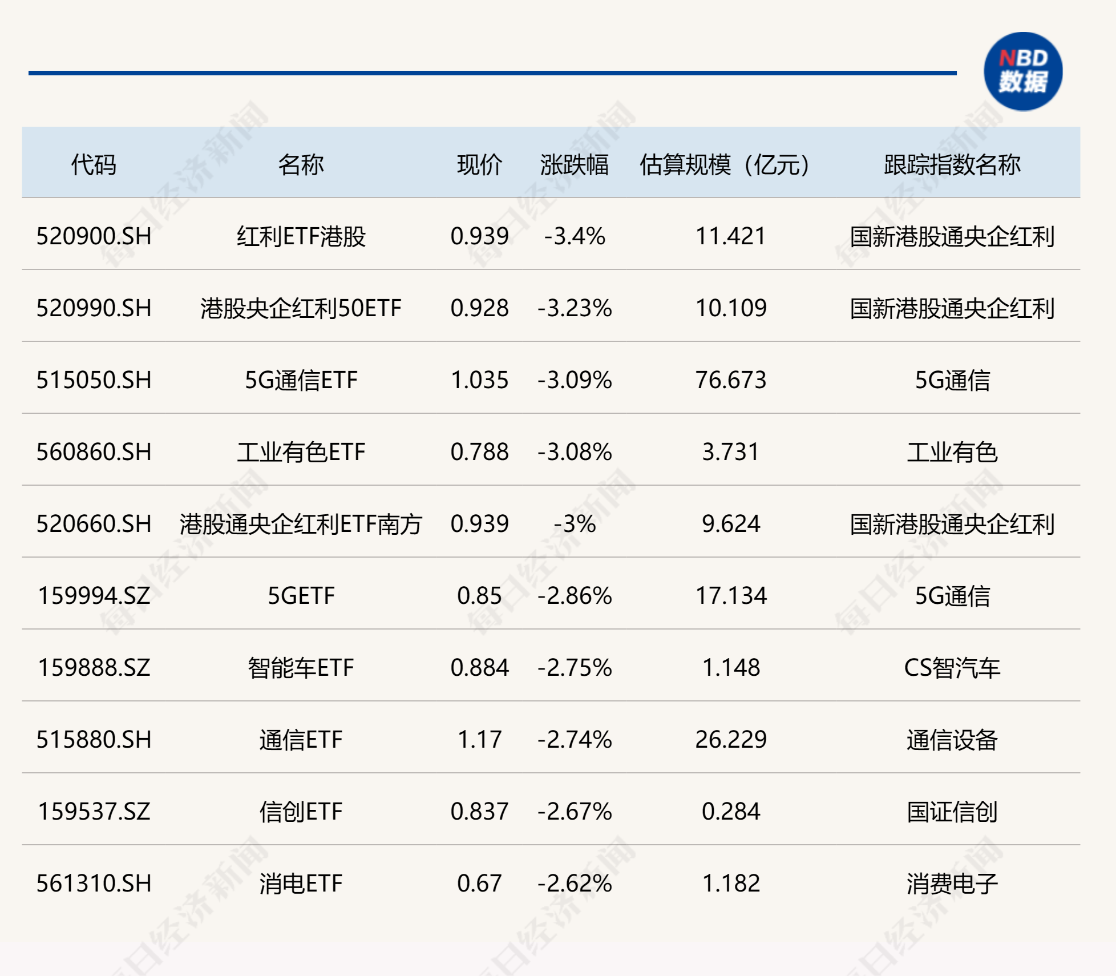Click change value -2.86%
This screenshot has height=976, width=1116.
pos(575,596)
